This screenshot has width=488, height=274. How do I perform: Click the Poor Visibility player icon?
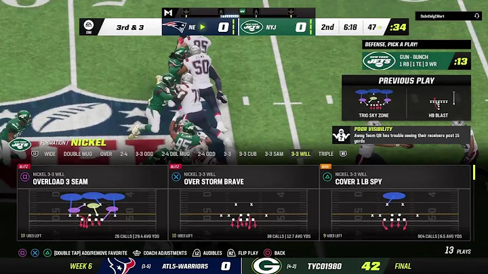(341, 135)
